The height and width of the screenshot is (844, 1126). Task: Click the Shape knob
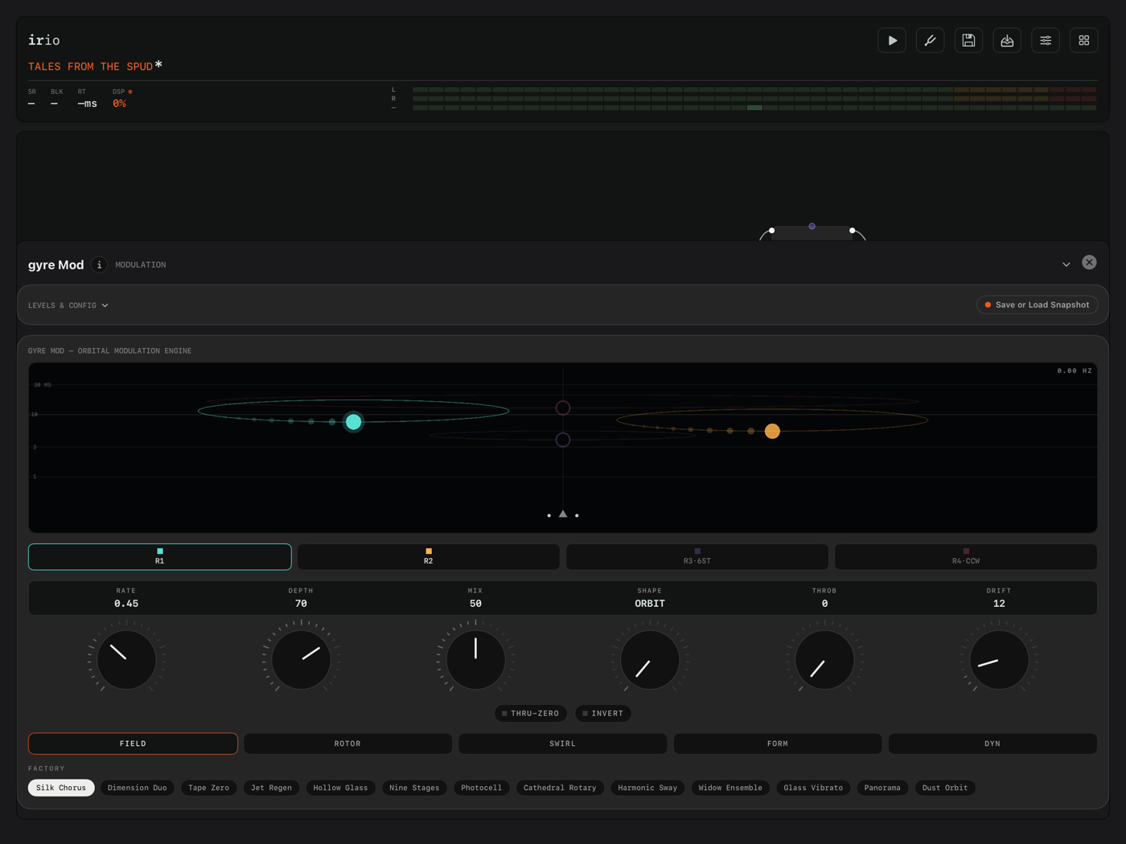650,659
